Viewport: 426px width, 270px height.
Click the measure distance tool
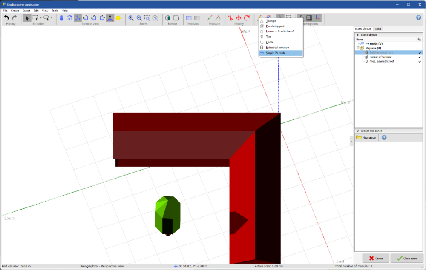pyautogui.click(x=210, y=18)
